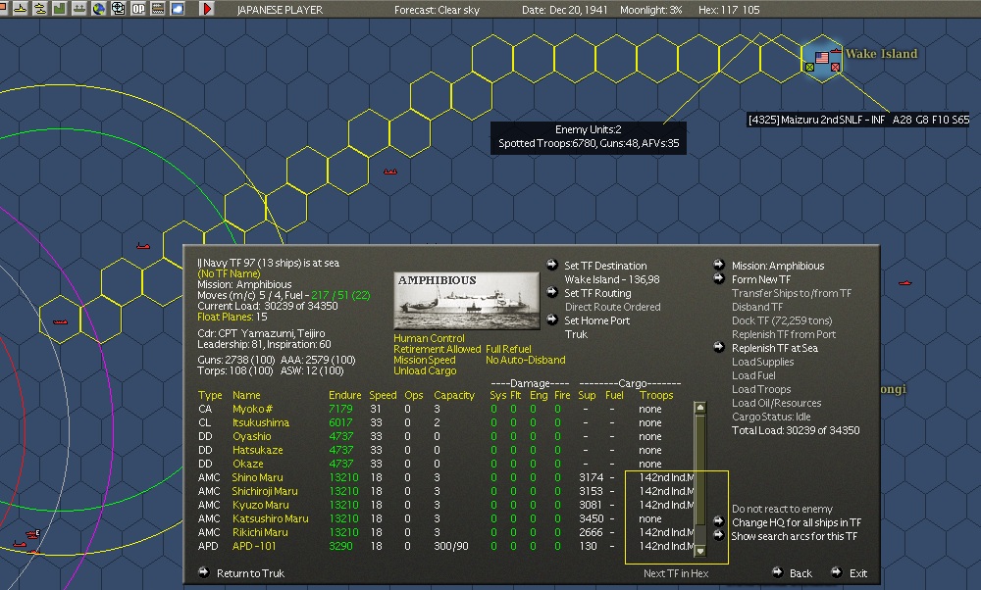Click the crosshair target toolbar icon

[119, 8]
